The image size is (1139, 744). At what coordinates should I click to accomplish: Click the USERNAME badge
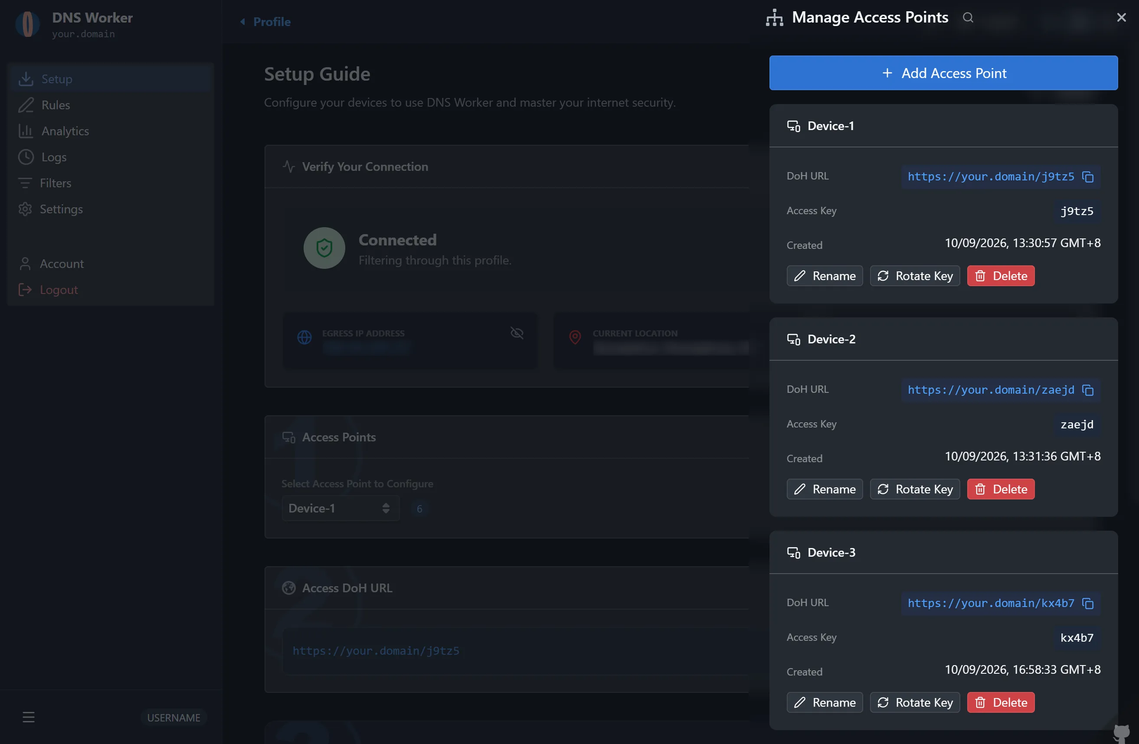click(174, 718)
